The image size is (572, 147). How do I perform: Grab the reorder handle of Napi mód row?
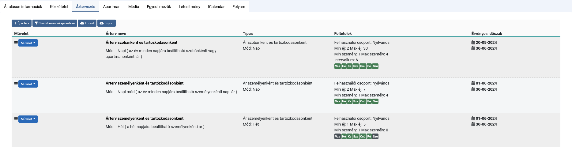[16, 84]
